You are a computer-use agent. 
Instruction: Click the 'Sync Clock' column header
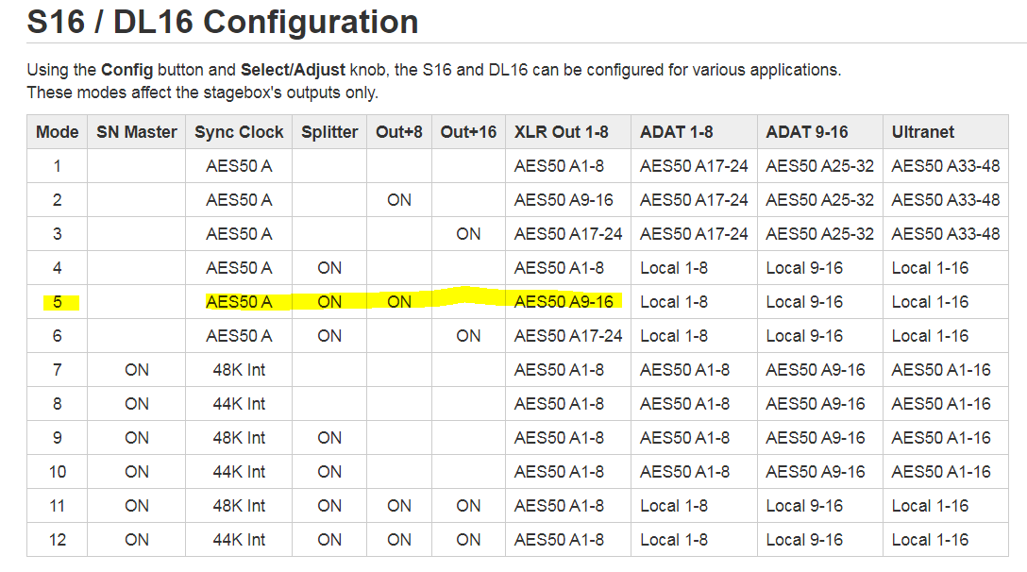[239, 132]
